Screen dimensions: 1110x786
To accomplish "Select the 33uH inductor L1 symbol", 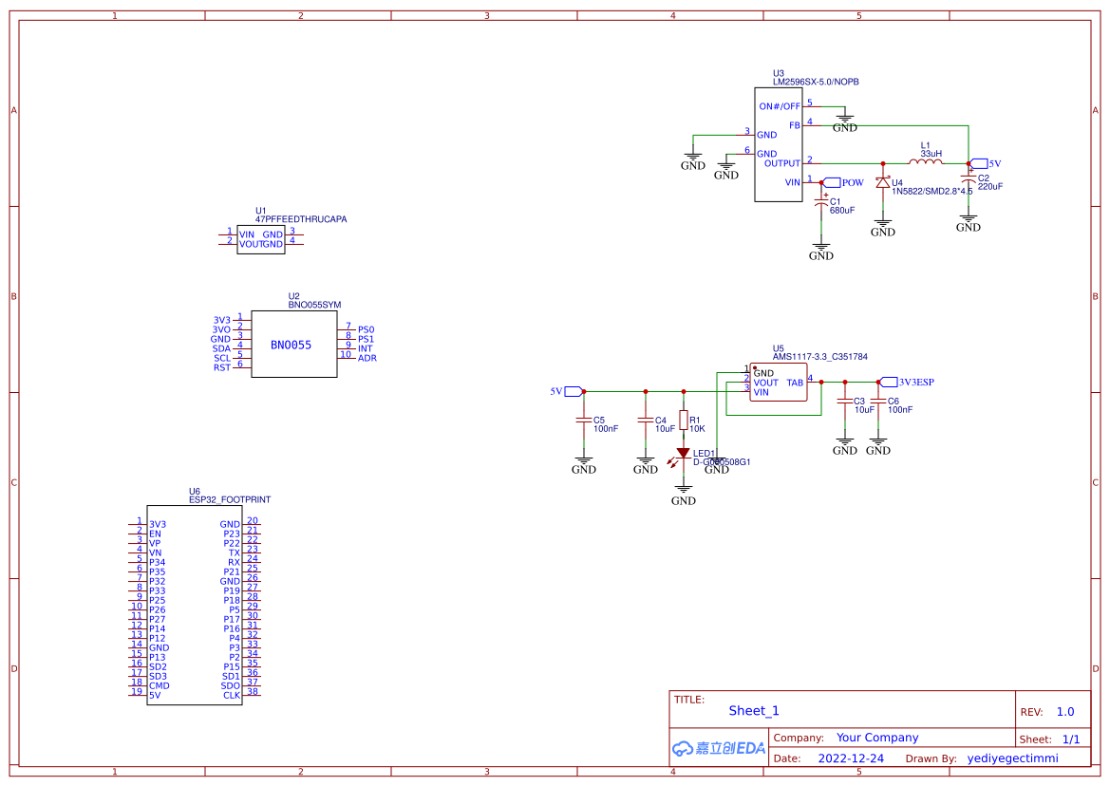I will click(925, 161).
